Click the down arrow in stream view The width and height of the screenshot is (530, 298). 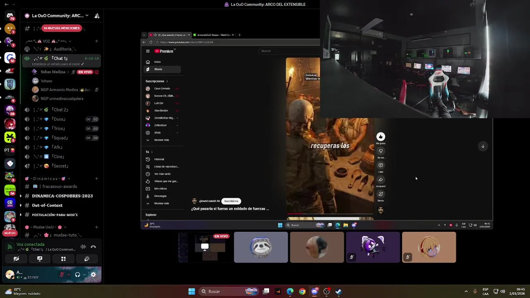coord(483,146)
